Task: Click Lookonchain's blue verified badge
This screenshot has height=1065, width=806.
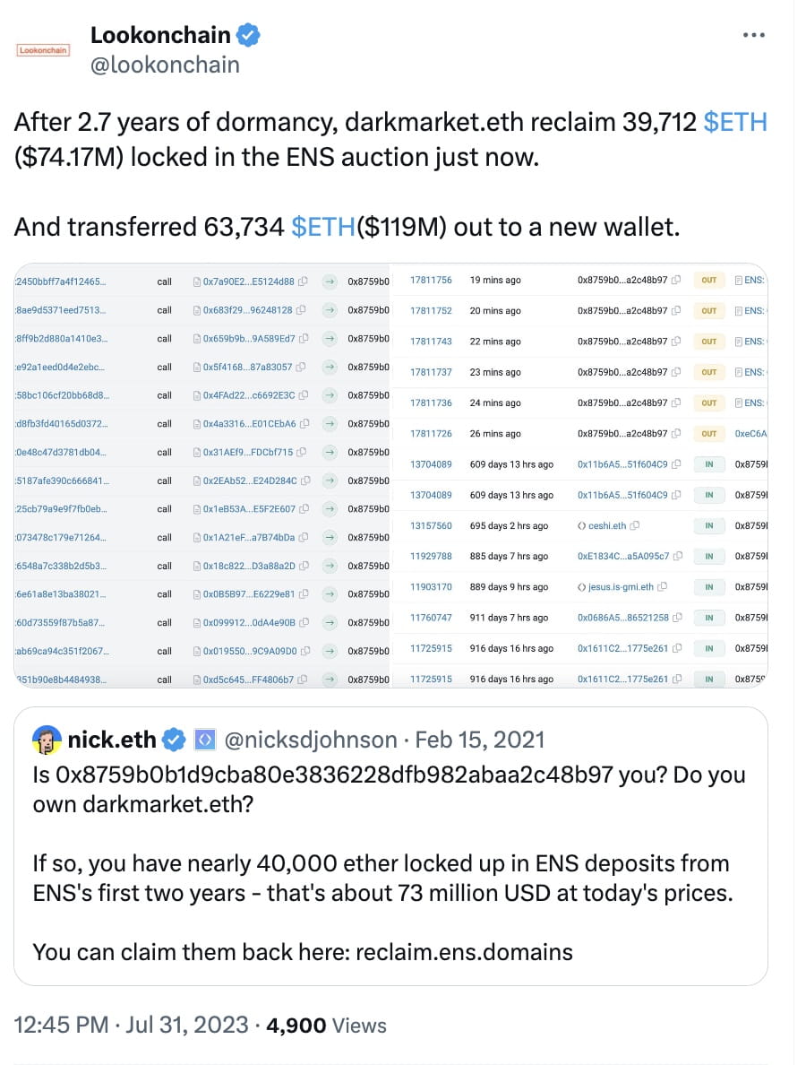Action: (248, 35)
